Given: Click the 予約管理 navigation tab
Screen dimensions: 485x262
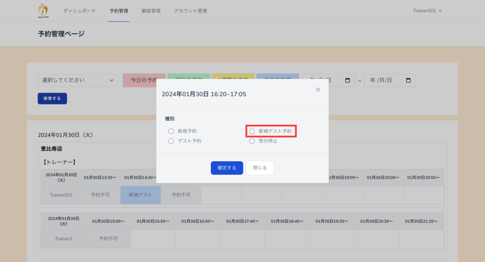Looking at the screenshot, I should coord(118,11).
